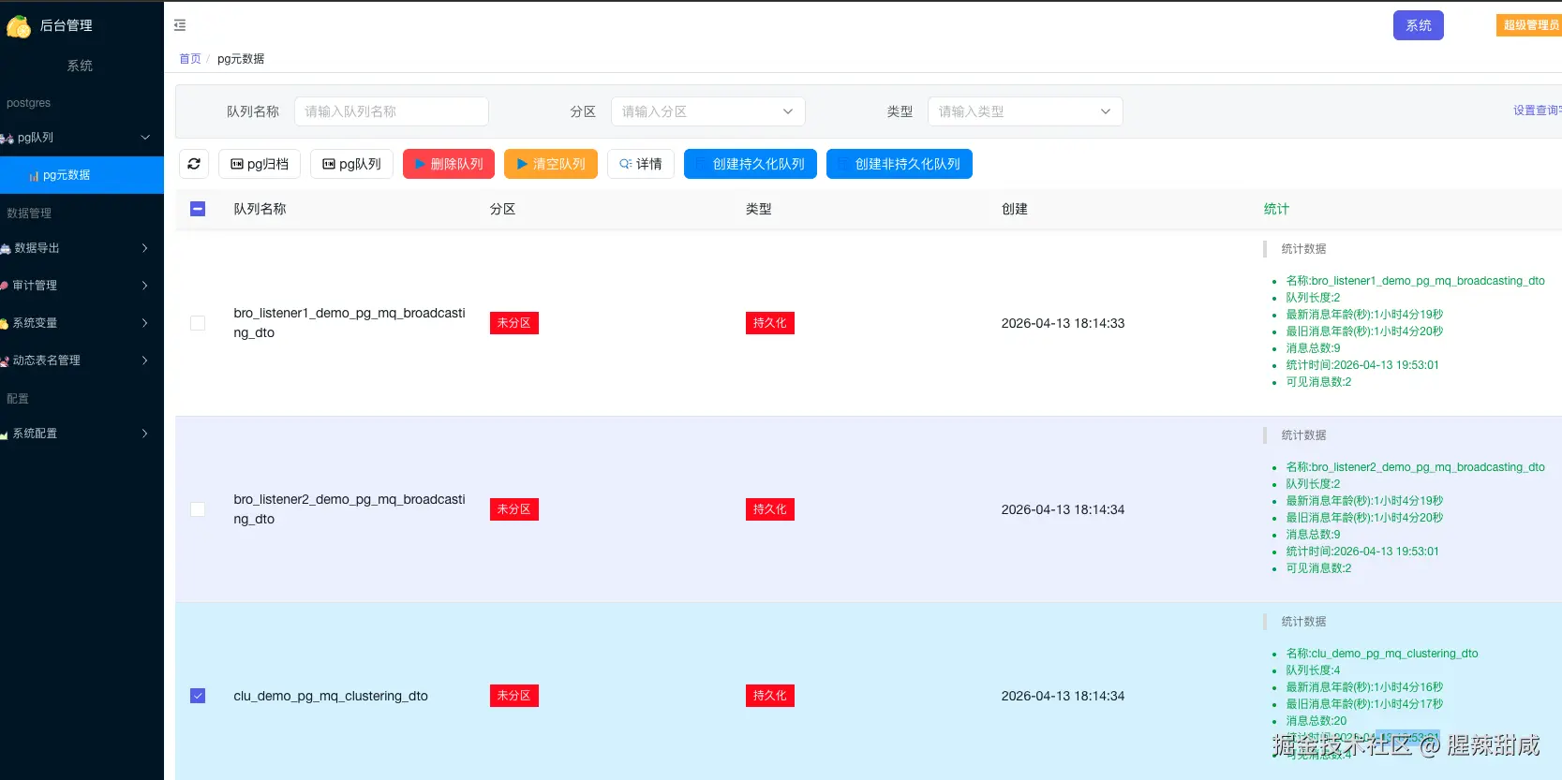This screenshot has height=780, width=1562.
Task: Open the 审计管理 sidebar menu item
Action: 80,286
